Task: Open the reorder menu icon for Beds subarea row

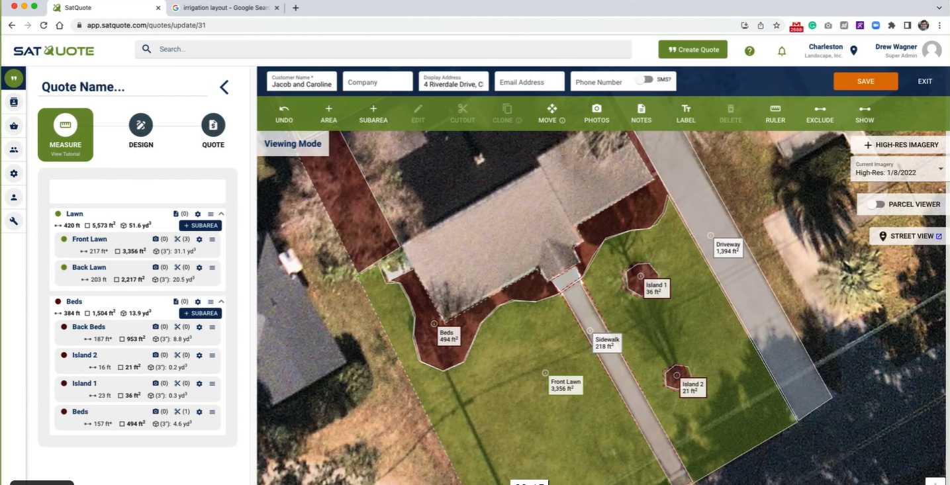Action: [213, 412]
